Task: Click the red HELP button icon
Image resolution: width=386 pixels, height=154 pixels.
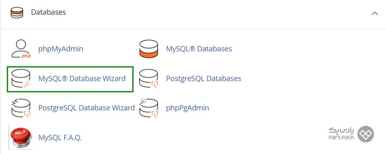Action: (21, 137)
